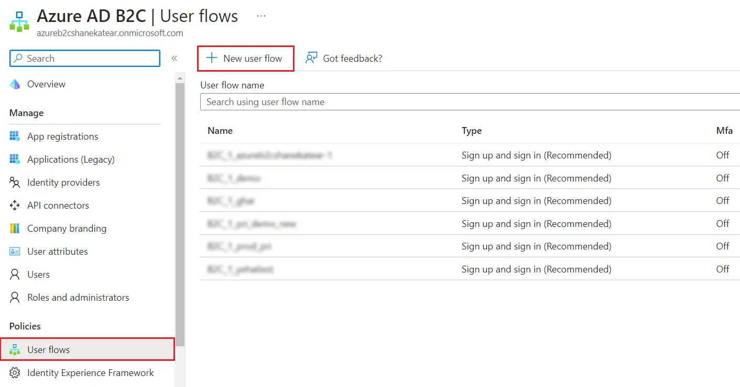This screenshot has width=740, height=387.
Task: Click the Mfa column header
Action: [724, 131]
